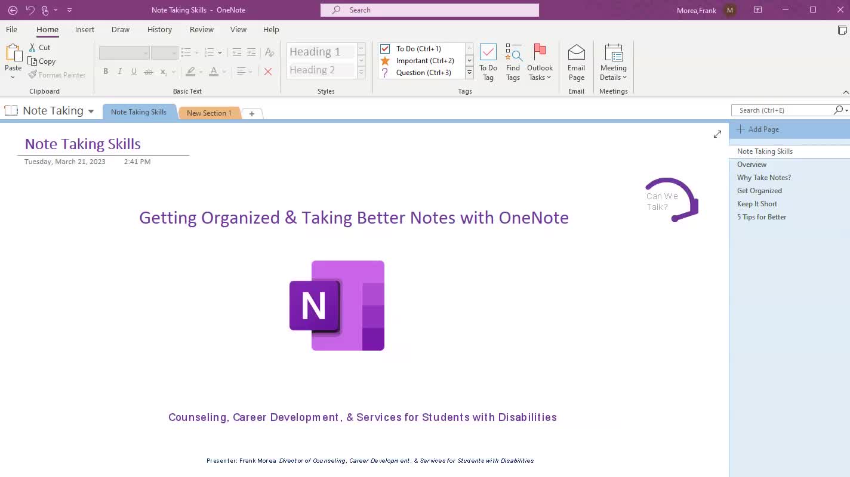The width and height of the screenshot is (850, 477).
Task: Expand page to full view
Action: pyautogui.click(x=717, y=134)
